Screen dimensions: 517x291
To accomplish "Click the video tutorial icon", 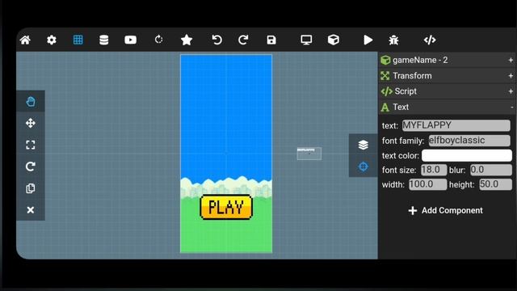I will (x=131, y=40).
